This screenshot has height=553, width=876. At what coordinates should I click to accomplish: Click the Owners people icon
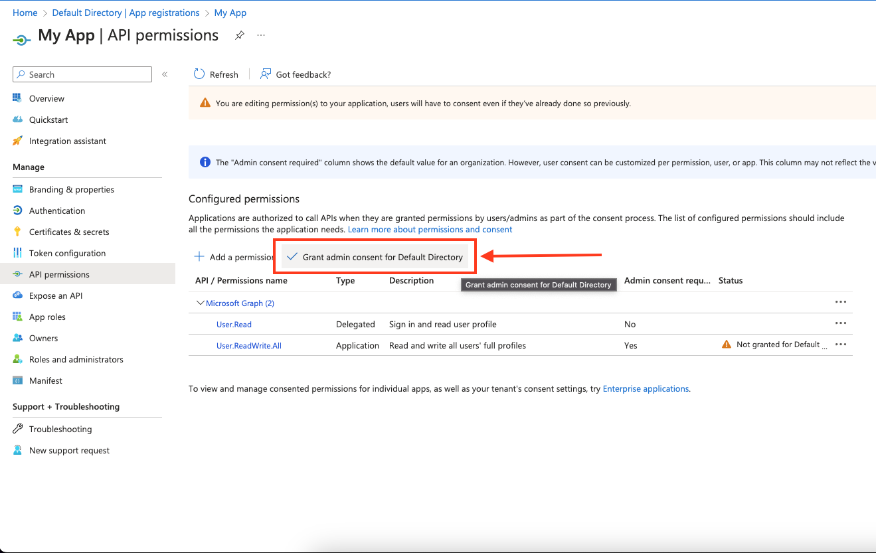coord(17,338)
